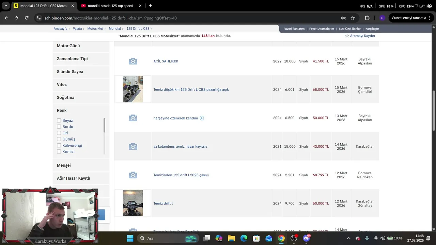Screen dimensions: 436x245
Task: Switch to mondial strada 125 top speed tab
Action: coord(111,6)
